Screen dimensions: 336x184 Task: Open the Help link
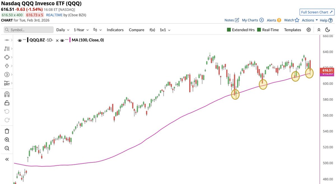click(323, 20)
